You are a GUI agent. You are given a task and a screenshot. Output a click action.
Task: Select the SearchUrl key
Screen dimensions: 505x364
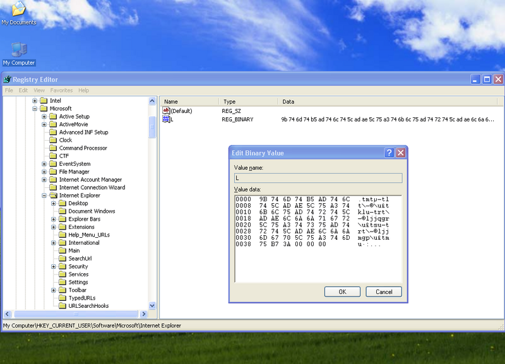[x=80, y=259]
